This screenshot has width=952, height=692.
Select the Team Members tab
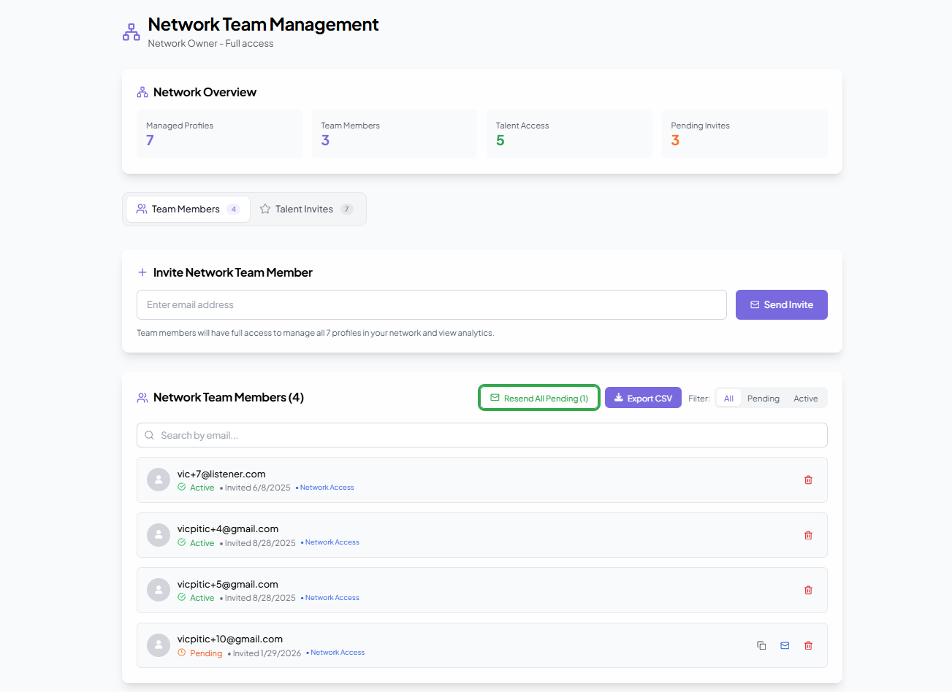tap(187, 209)
